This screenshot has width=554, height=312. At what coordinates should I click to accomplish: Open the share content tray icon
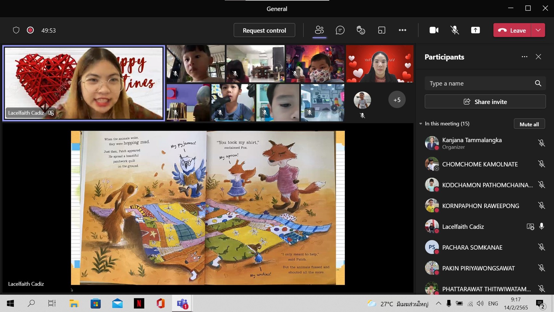[475, 30]
